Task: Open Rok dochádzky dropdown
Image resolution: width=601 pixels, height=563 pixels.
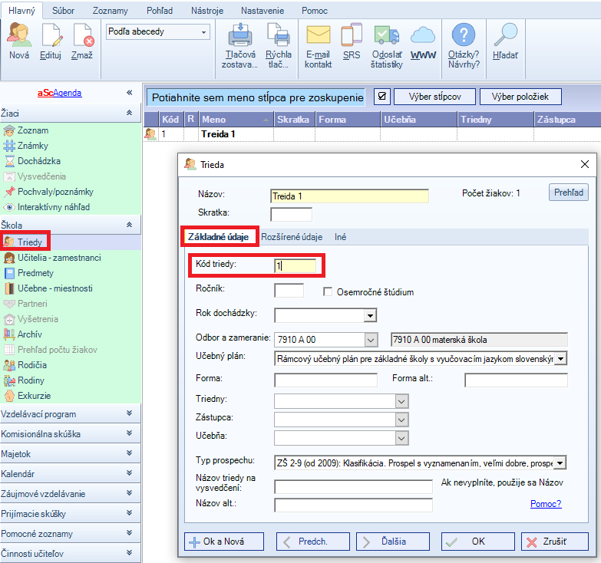Action: click(x=370, y=315)
